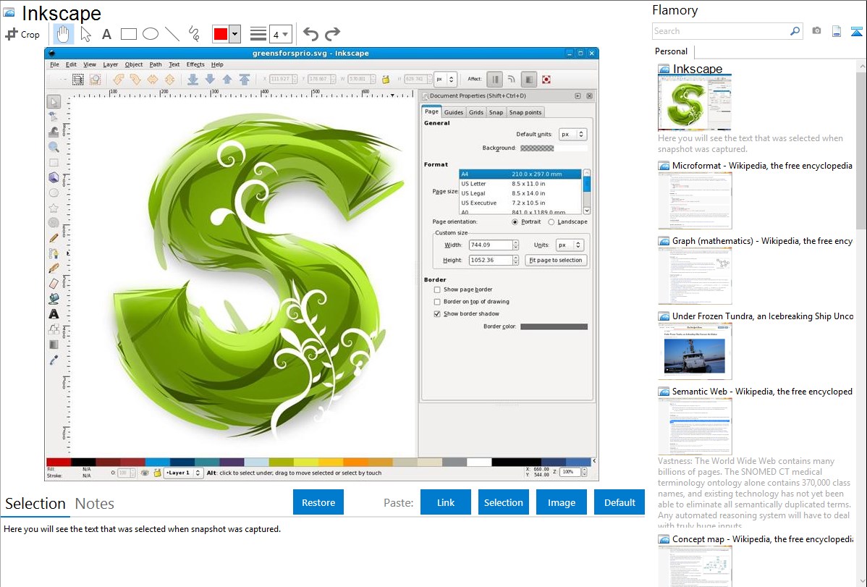867x587 pixels.
Task: Select Portrait page orientation
Action: [515, 222]
